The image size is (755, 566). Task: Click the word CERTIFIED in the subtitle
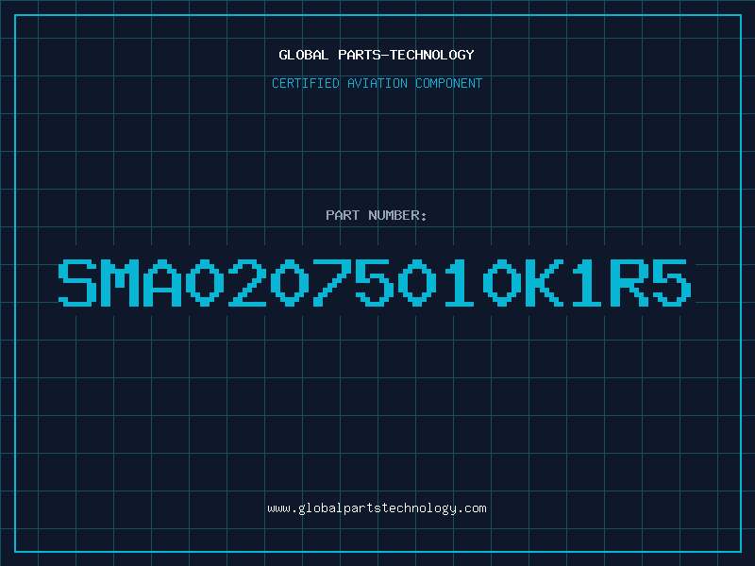tap(305, 83)
